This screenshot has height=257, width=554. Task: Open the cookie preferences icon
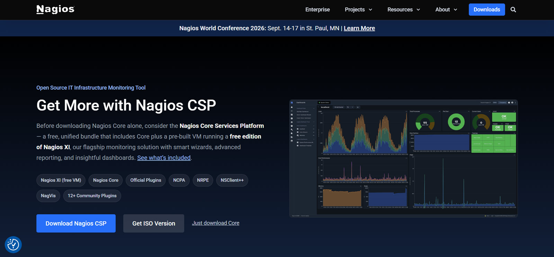[13, 245]
